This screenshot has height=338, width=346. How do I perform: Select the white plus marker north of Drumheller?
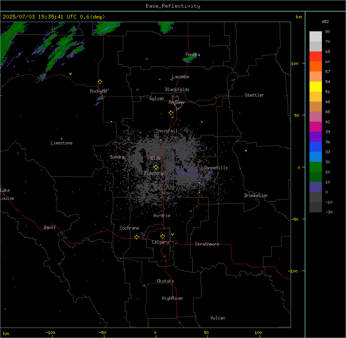[246, 151]
